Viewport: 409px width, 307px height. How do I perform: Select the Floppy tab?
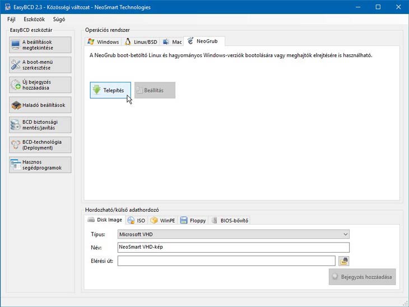pos(193,221)
